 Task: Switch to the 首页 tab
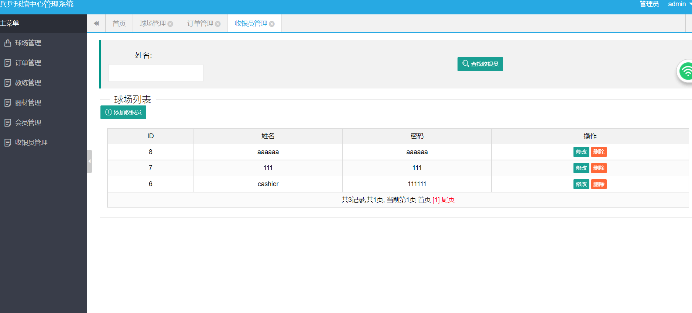point(119,24)
